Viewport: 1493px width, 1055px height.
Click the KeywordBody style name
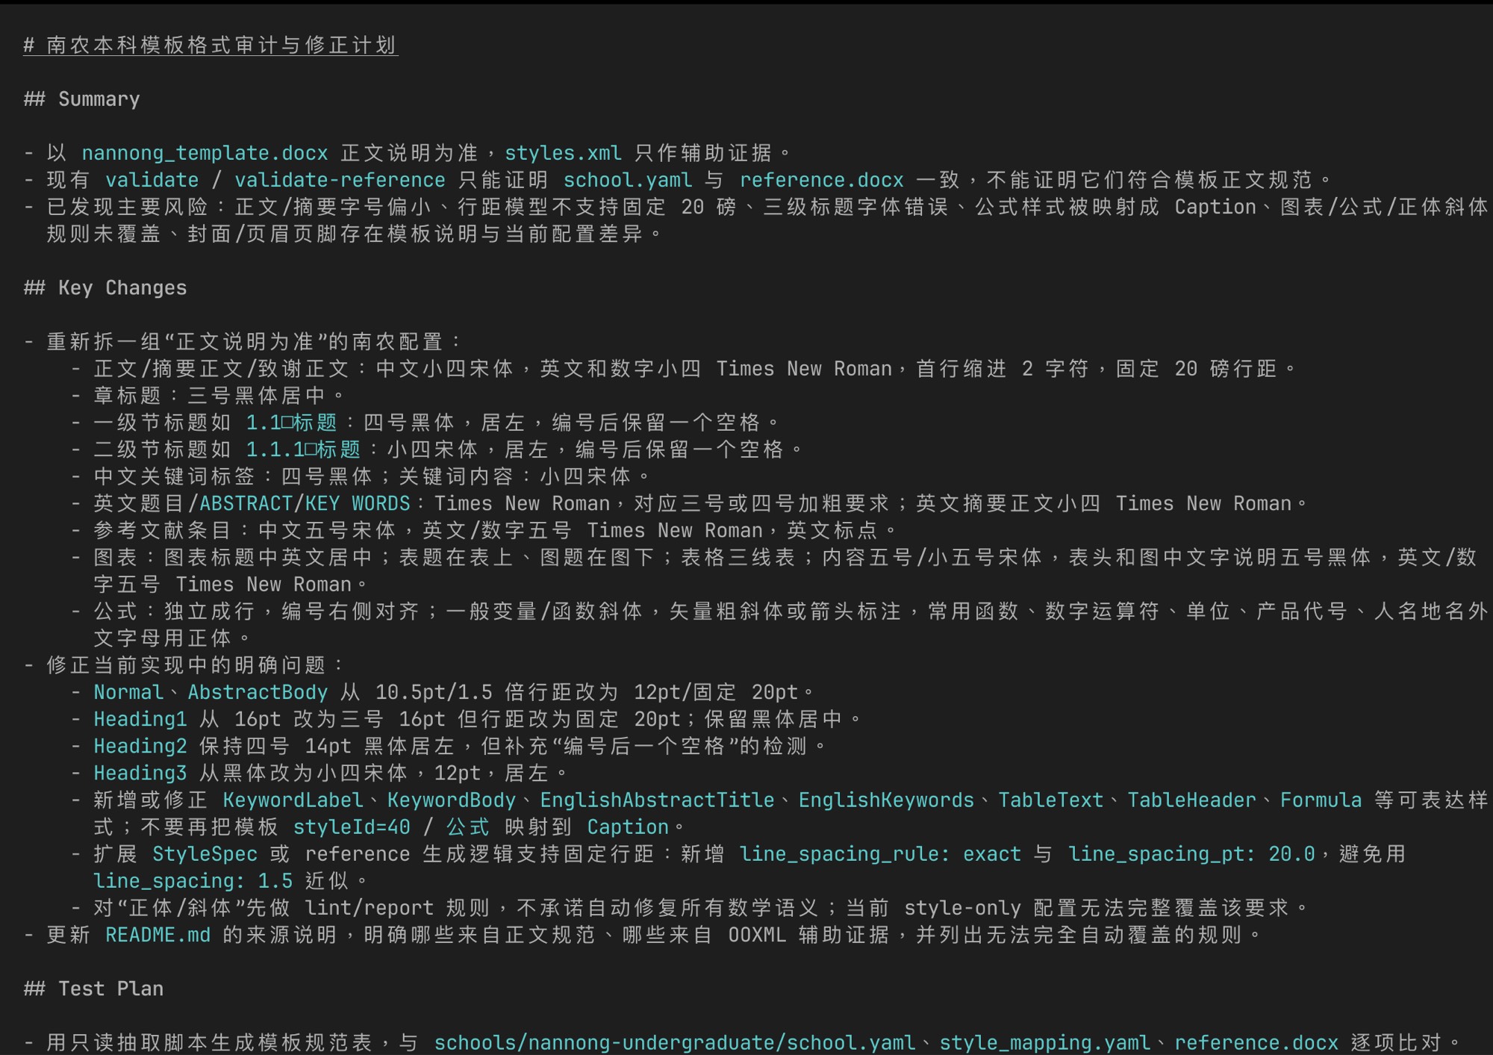452,800
